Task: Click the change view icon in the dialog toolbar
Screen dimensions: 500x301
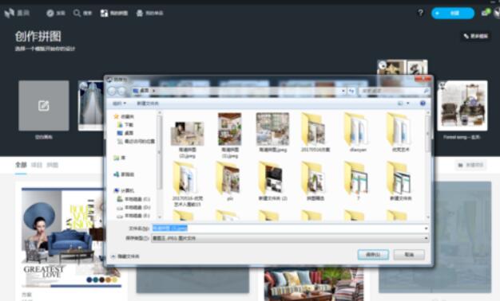Action: (x=400, y=104)
